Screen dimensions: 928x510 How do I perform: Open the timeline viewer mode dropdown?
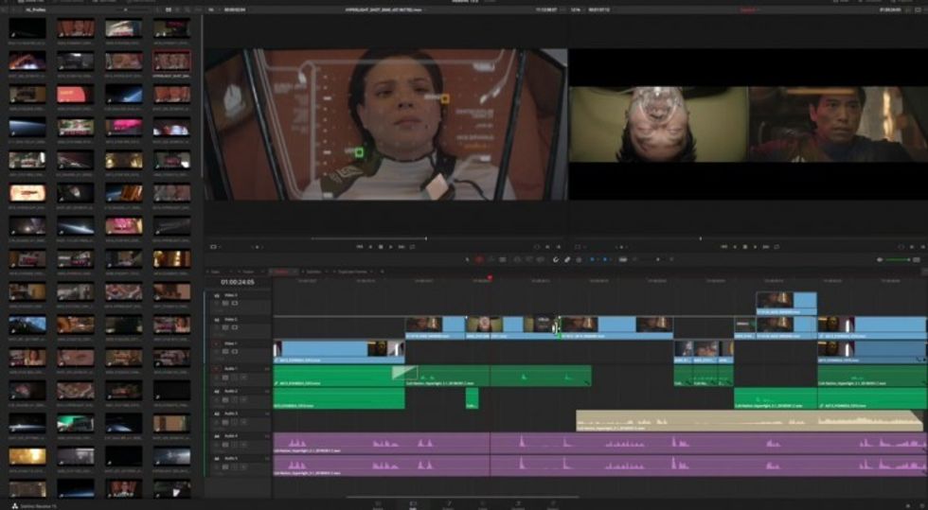click(x=580, y=247)
